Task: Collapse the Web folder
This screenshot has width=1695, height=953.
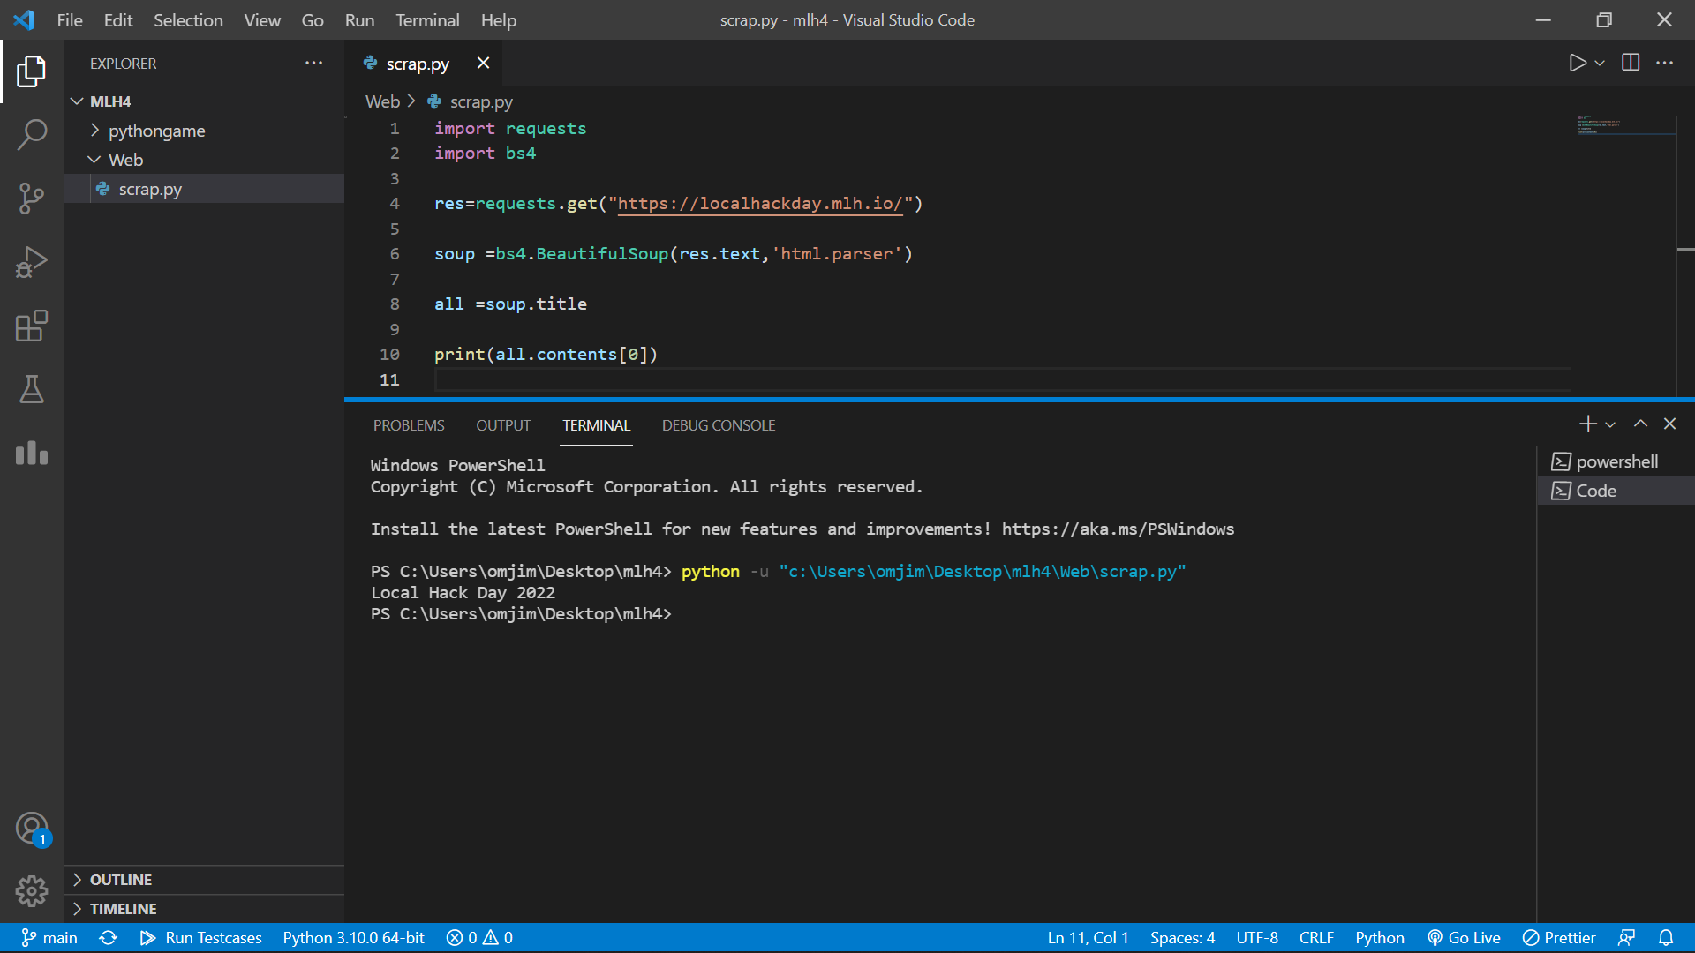Action: (125, 160)
